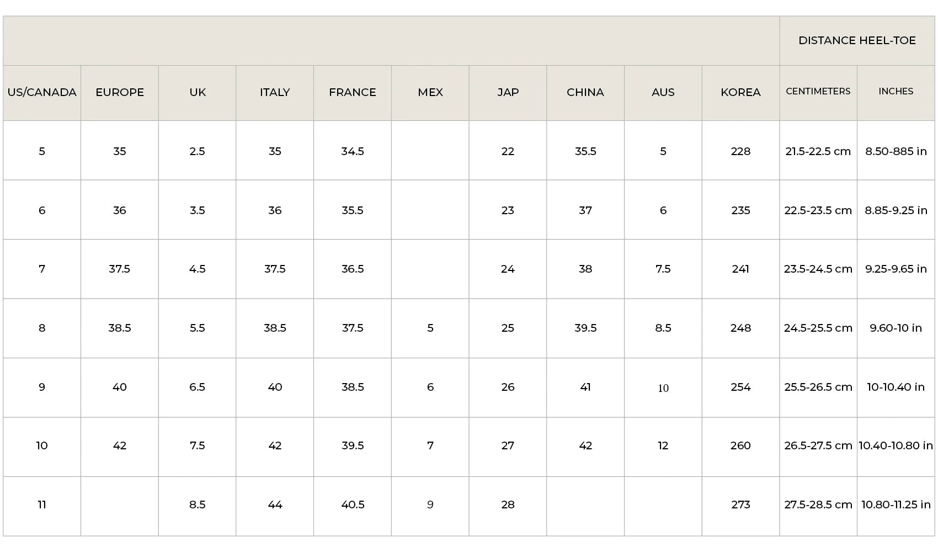Screen dimensions: 938x552
Task: Click the US/CANADA column header
Action: click(42, 92)
